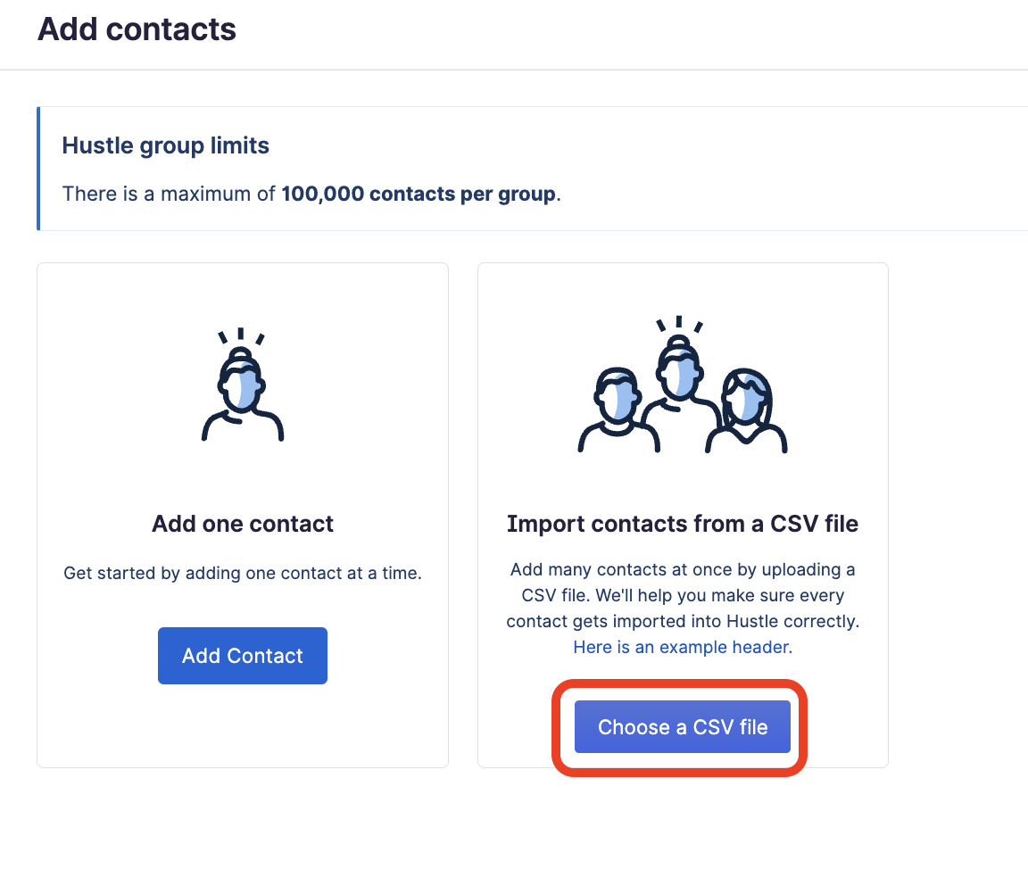Click the 'Hustle group limits' heading
Image resolution: width=1028 pixels, height=894 pixels.
click(165, 145)
